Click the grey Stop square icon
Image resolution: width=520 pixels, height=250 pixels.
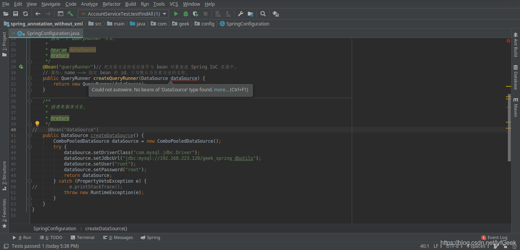tap(206, 14)
